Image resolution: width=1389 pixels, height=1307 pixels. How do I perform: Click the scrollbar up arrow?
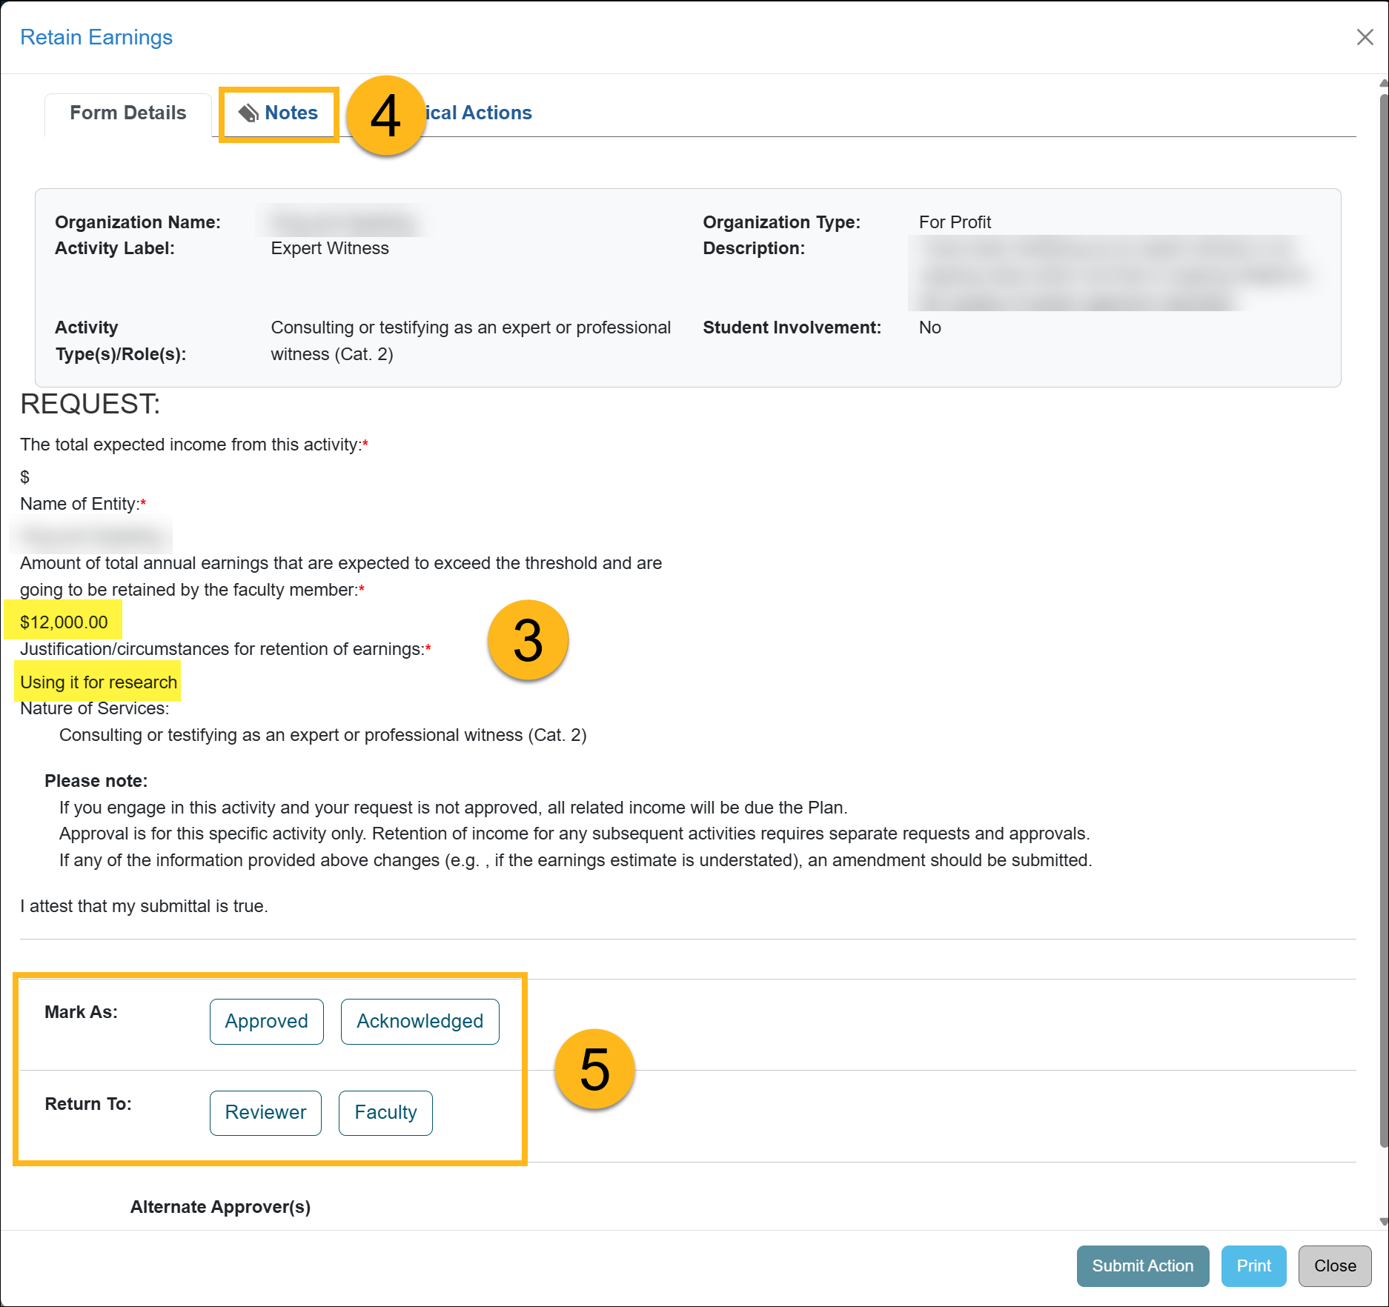(1383, 83)
